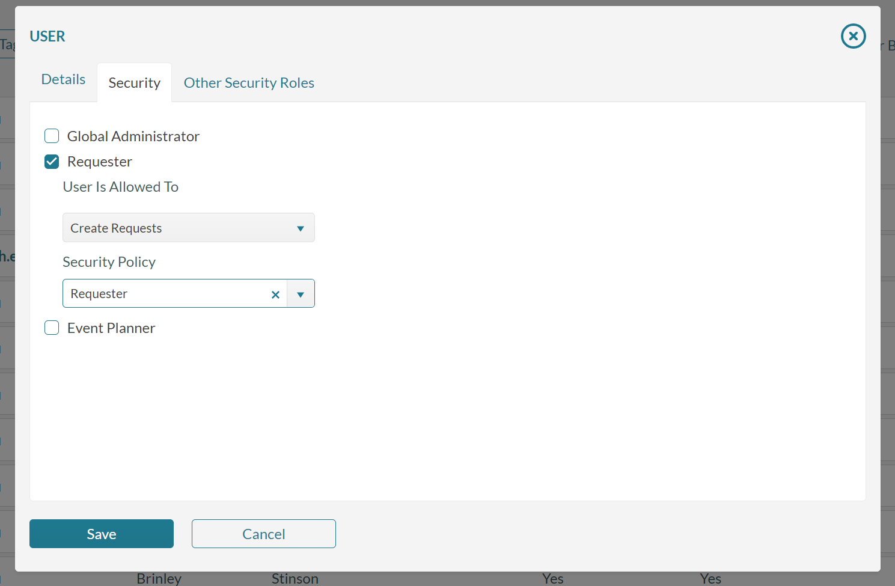Enable the Global Administrator checkbox
Image resolution: width=895 pixels, height=586 pixels.
click(52, 136)
